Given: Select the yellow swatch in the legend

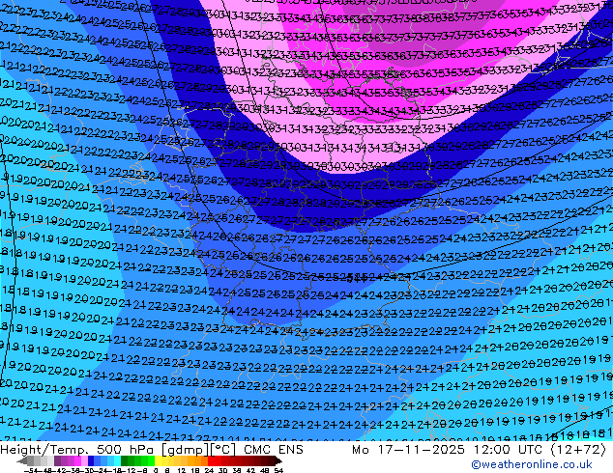Looking at the screenshot, I should click(x=158, y=460).
